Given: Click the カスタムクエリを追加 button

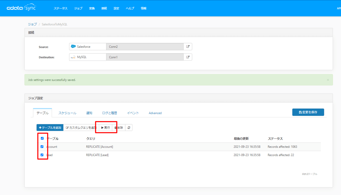Looking at the screenshot, I should pyautogui.click(x=81, y=128).
